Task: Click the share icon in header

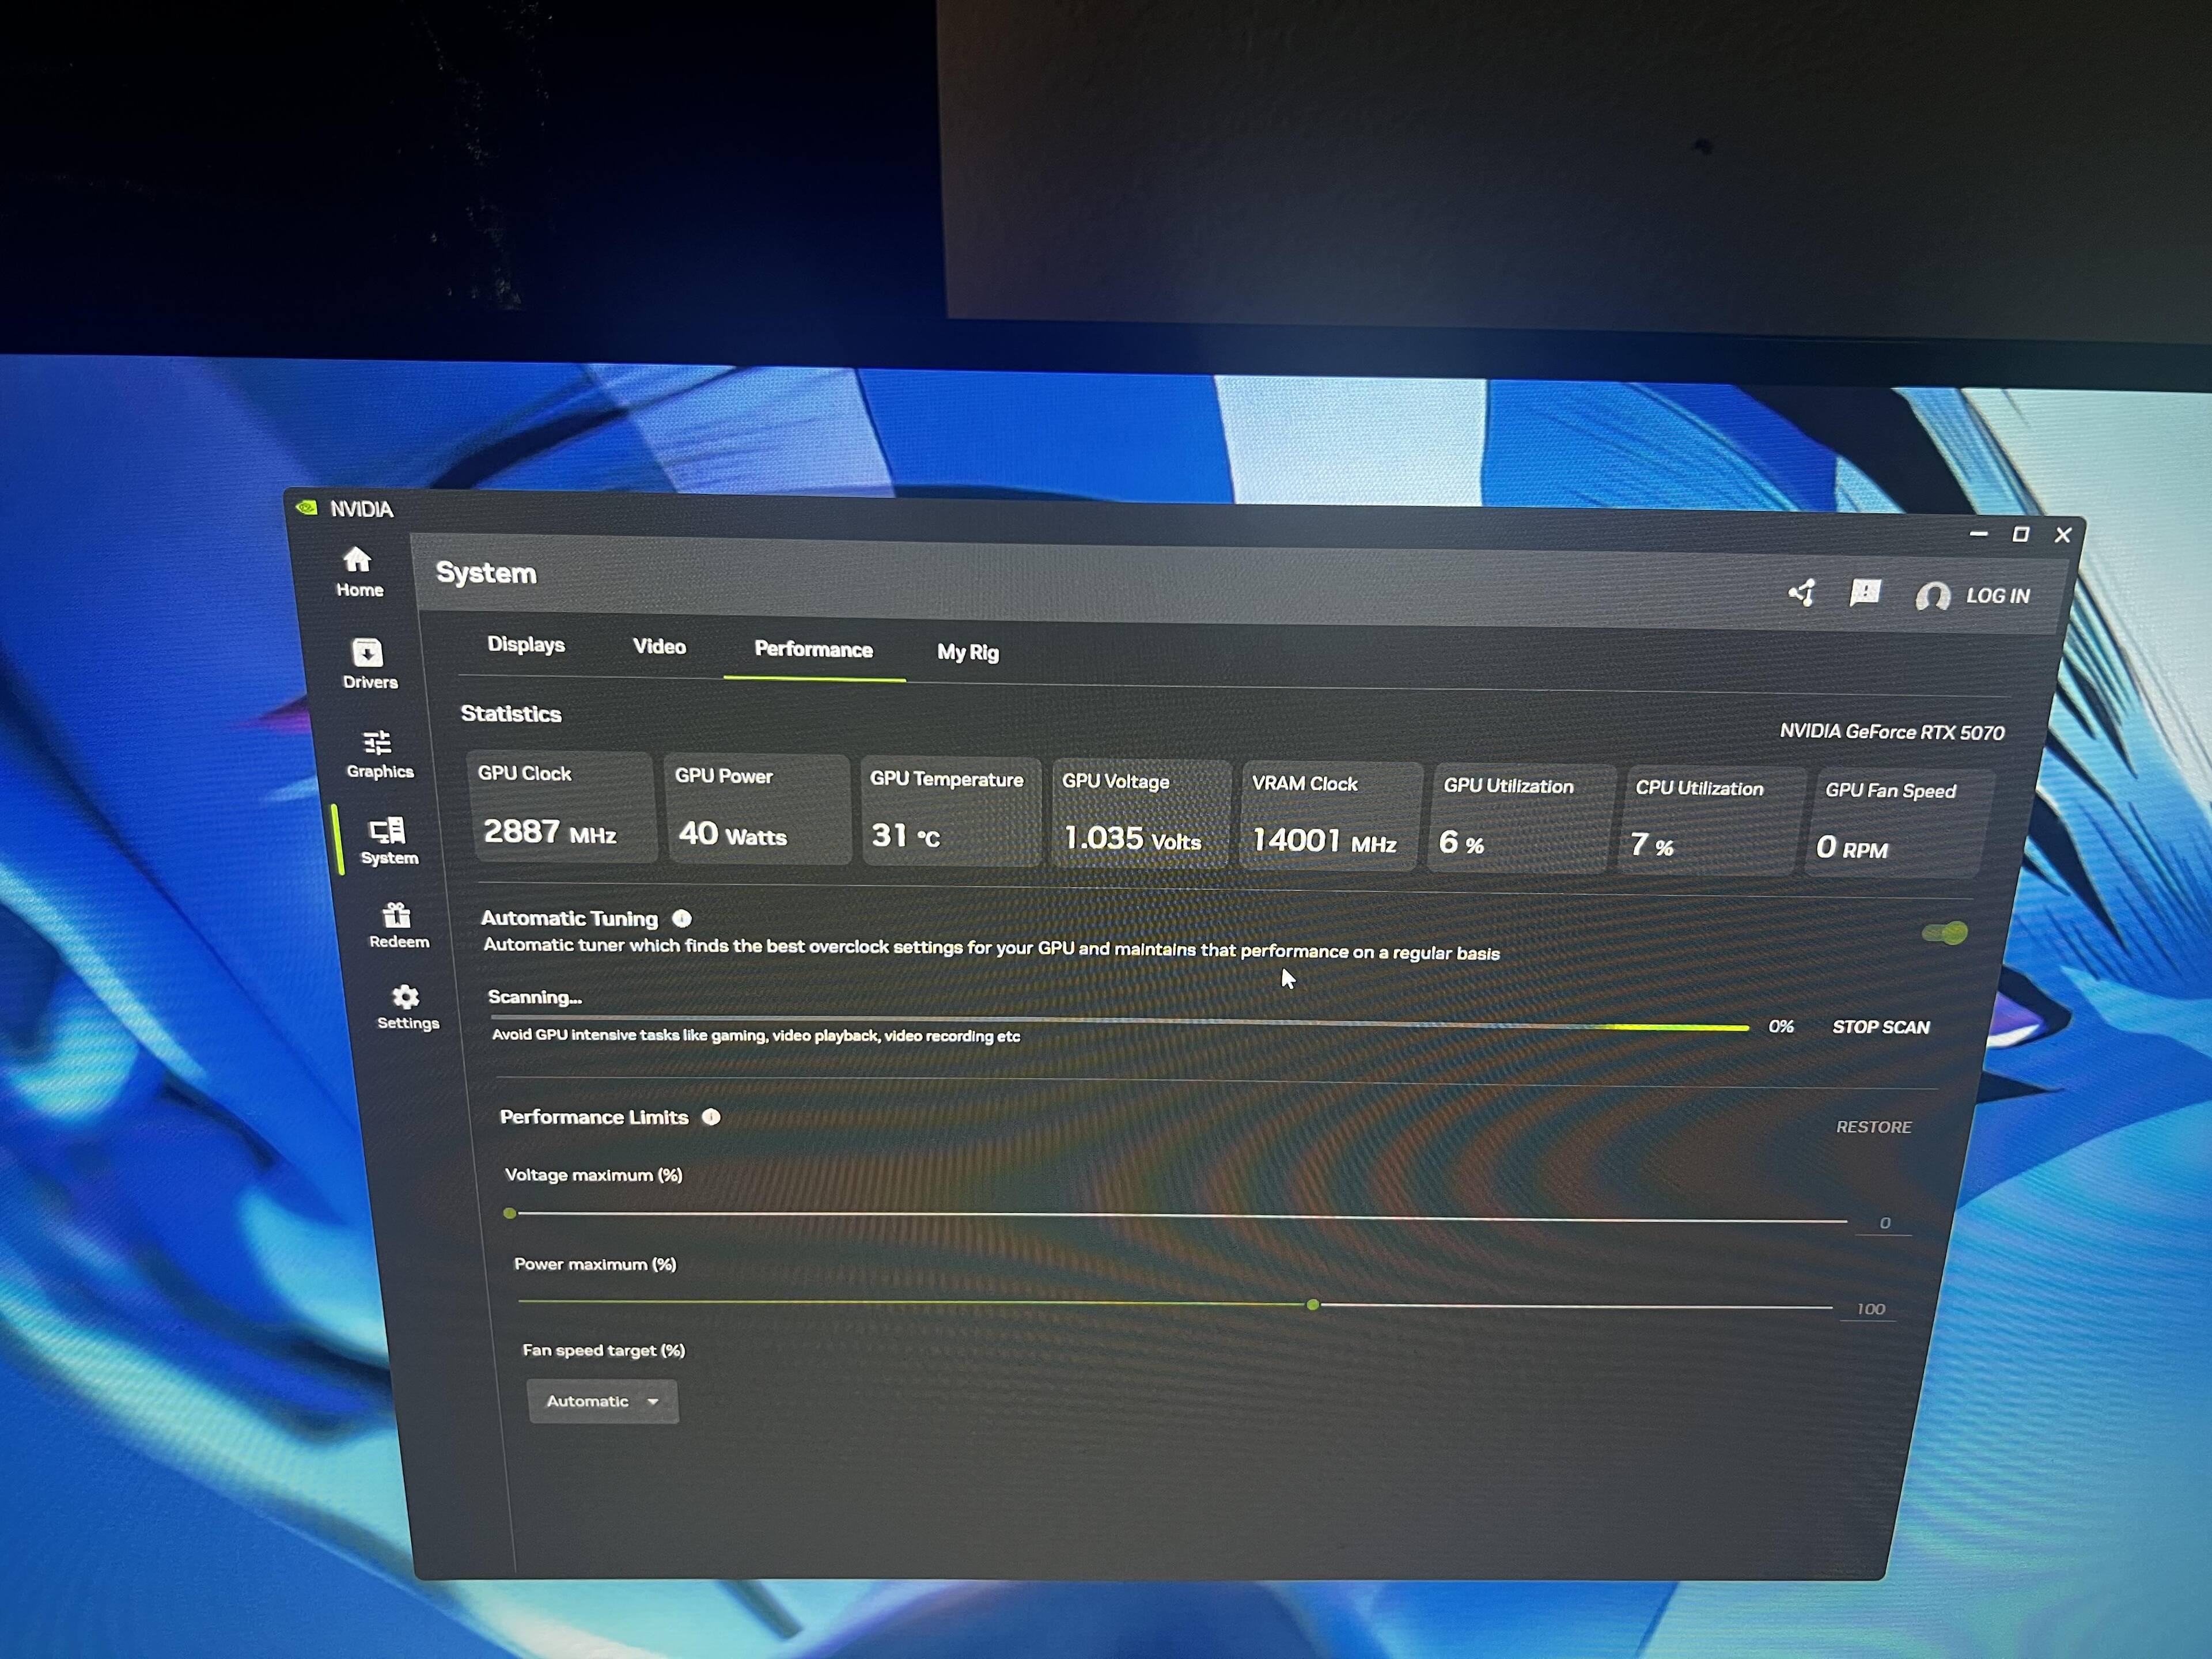Action: tap(1802, 593)
